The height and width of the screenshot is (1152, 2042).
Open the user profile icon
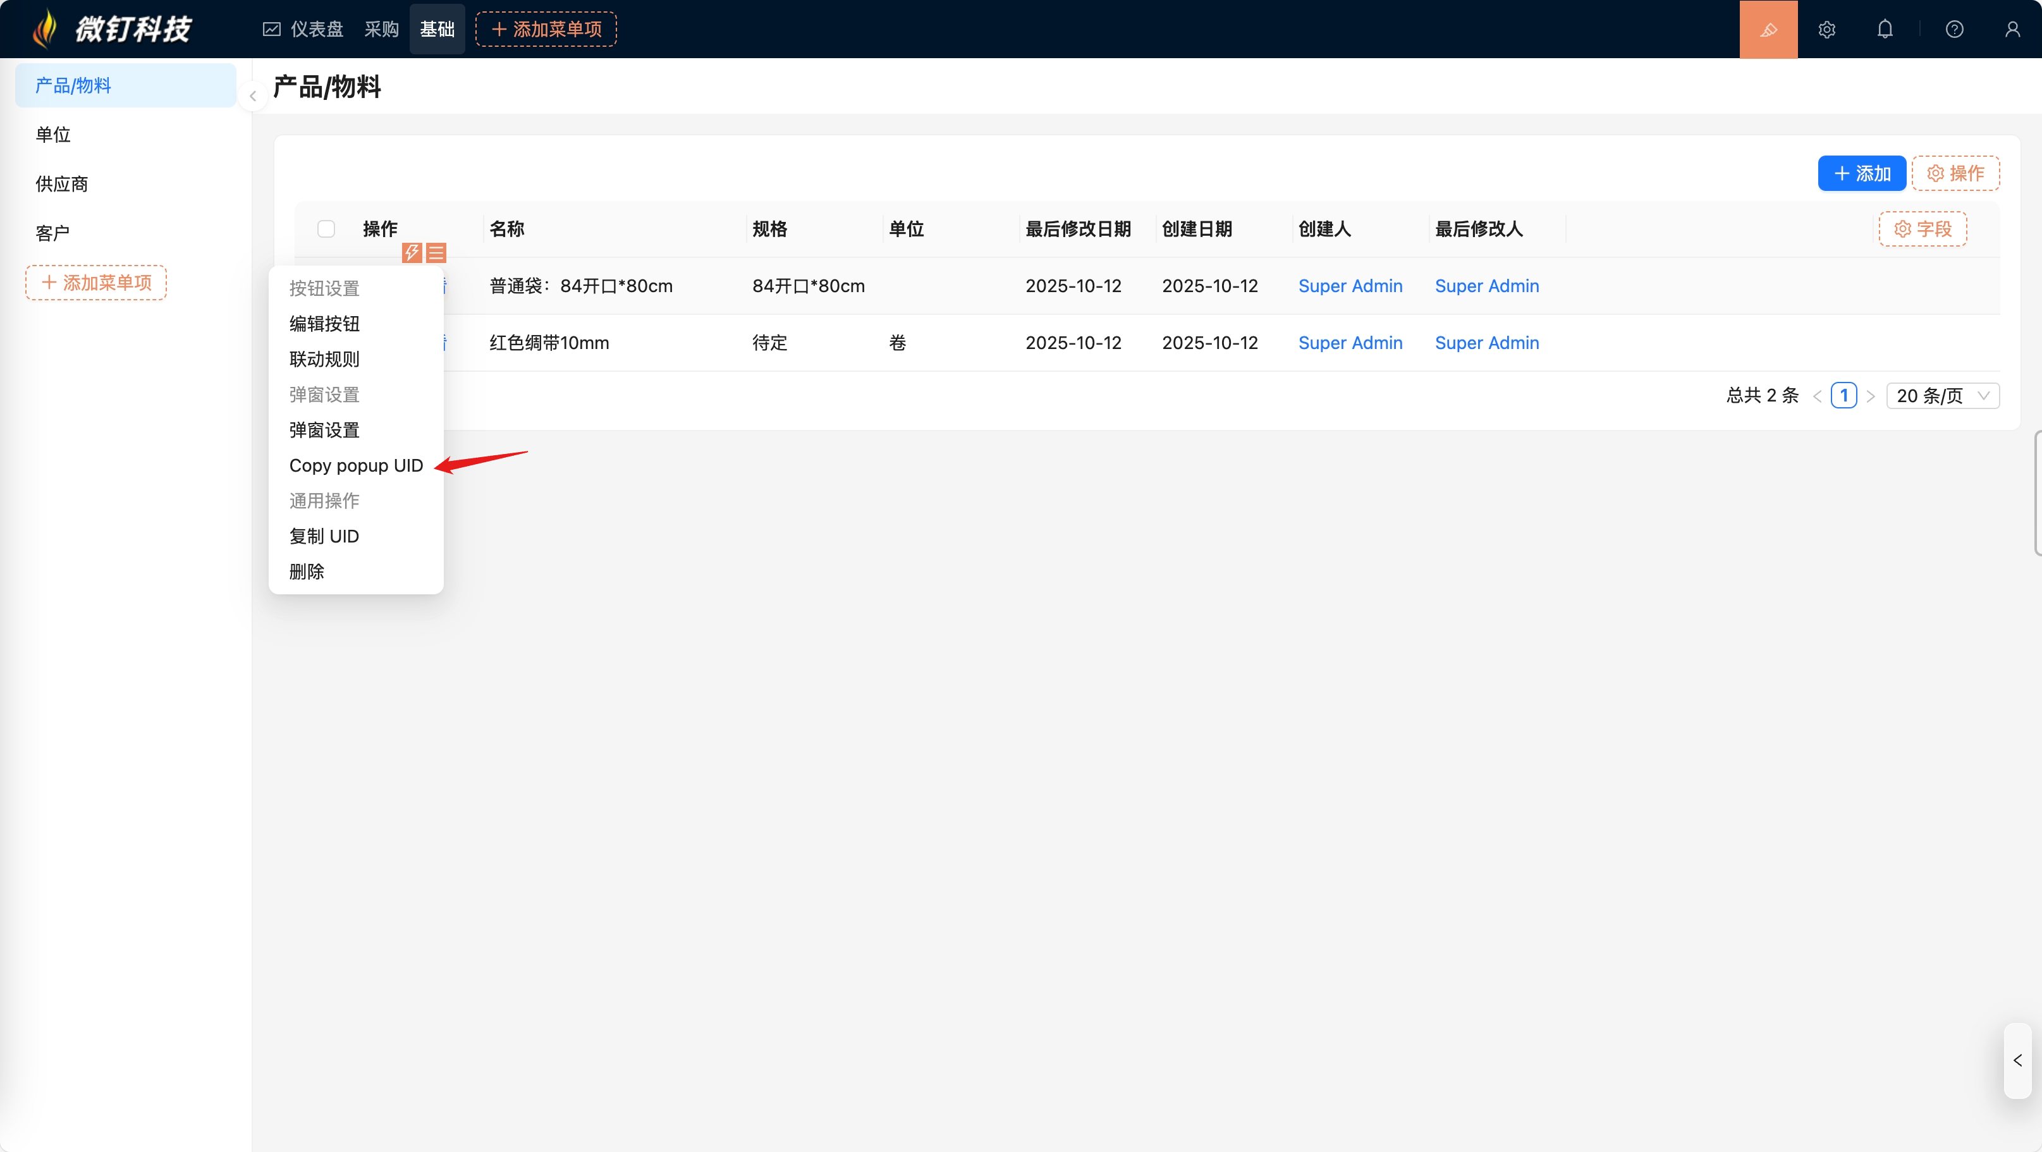pos(2012,29)
